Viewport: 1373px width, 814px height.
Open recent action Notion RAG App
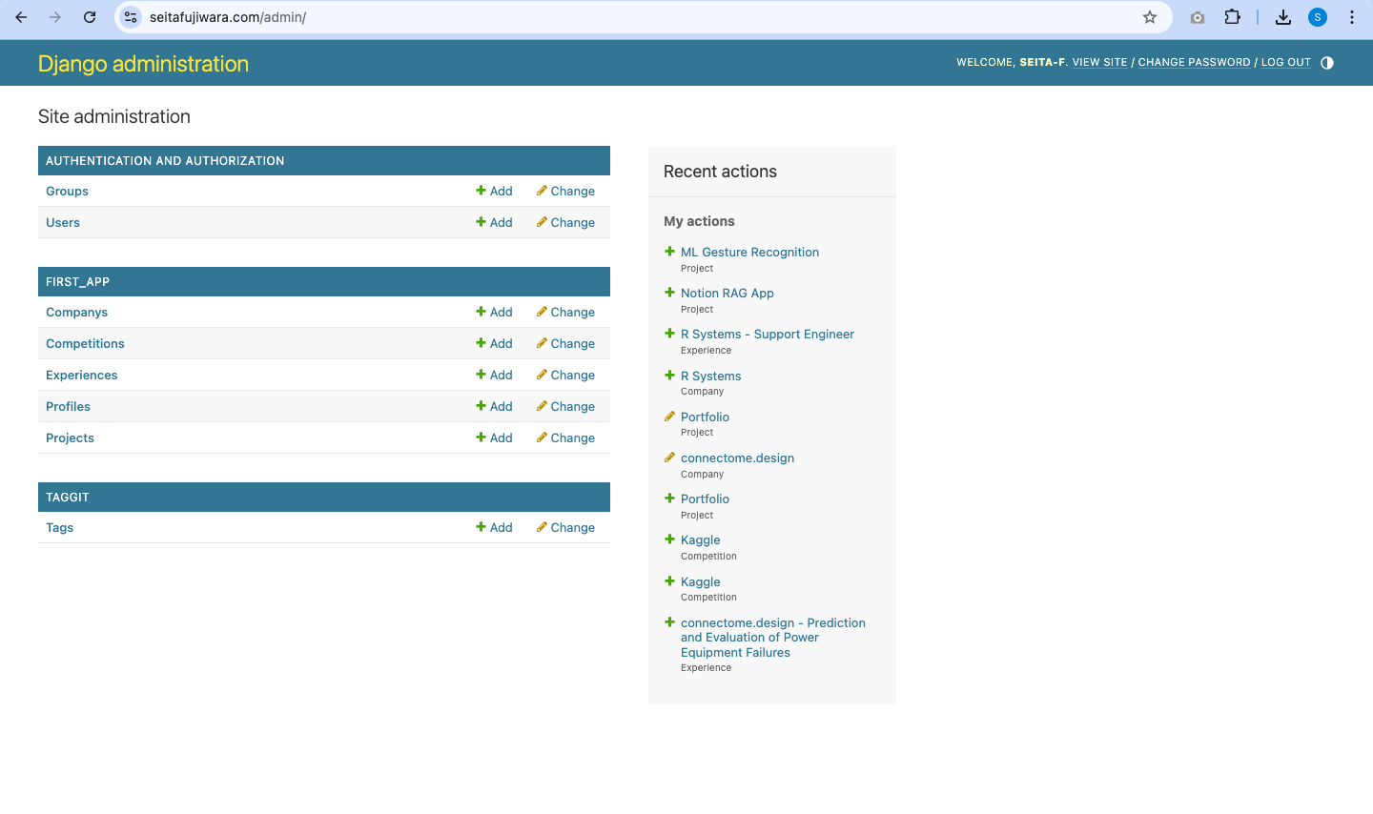point(727,293)
